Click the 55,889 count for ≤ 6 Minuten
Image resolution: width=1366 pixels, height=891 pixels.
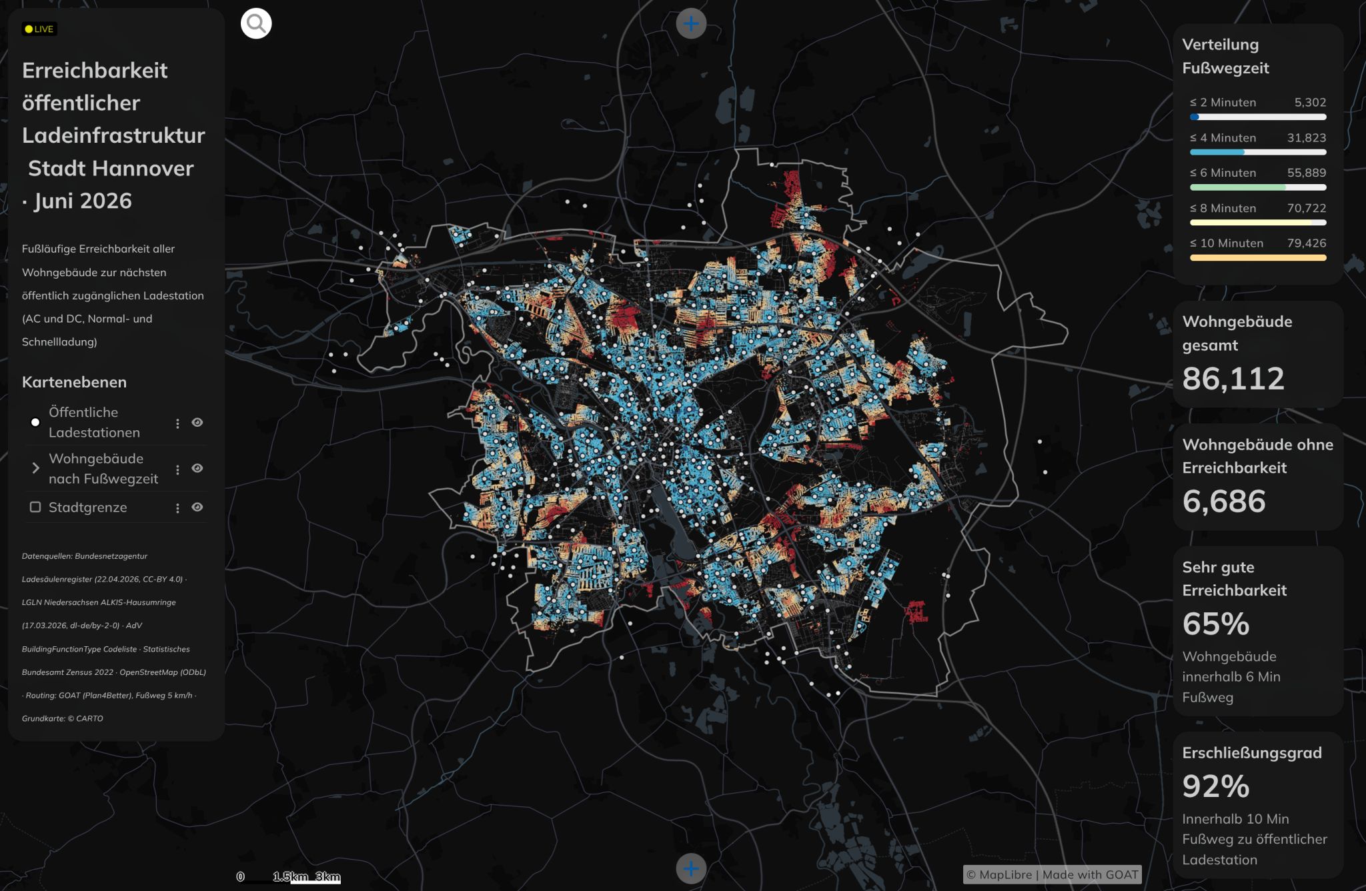[1306, 173]
